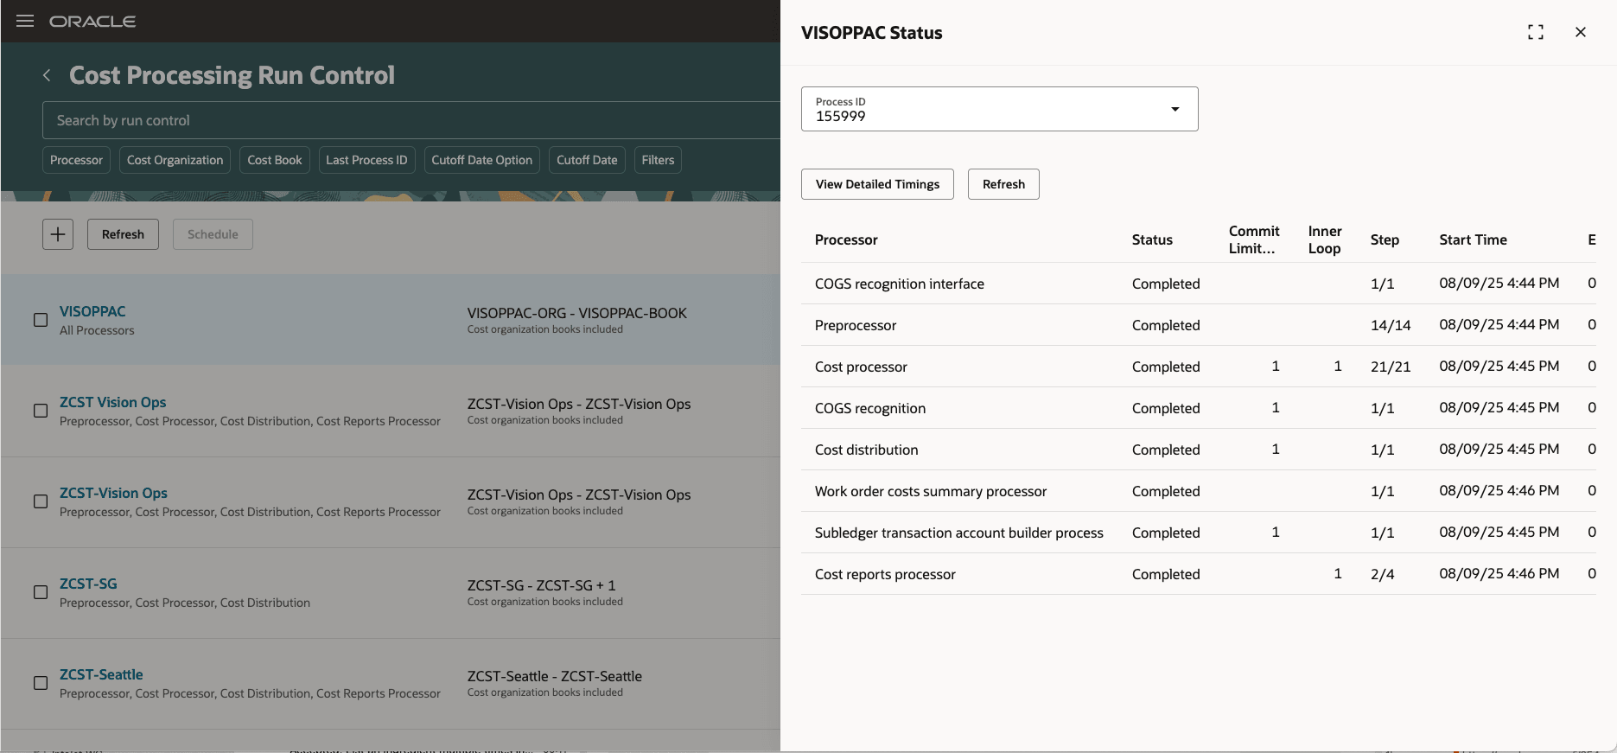Screen dimensions: 1617x753
Task: Open the ZCST-Seattle run control link
Action: 101,674
